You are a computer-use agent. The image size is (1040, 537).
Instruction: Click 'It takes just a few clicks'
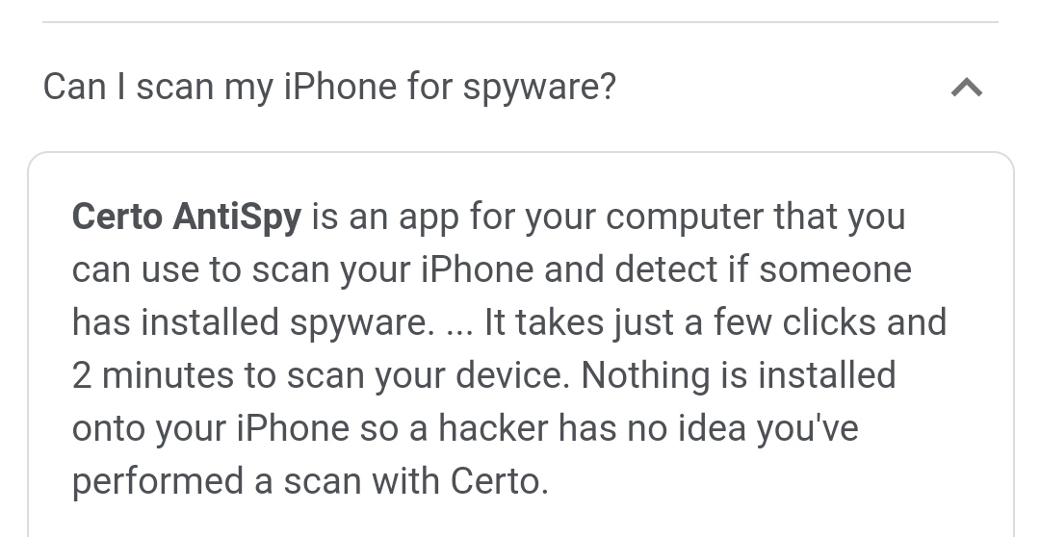pos(681,322)
